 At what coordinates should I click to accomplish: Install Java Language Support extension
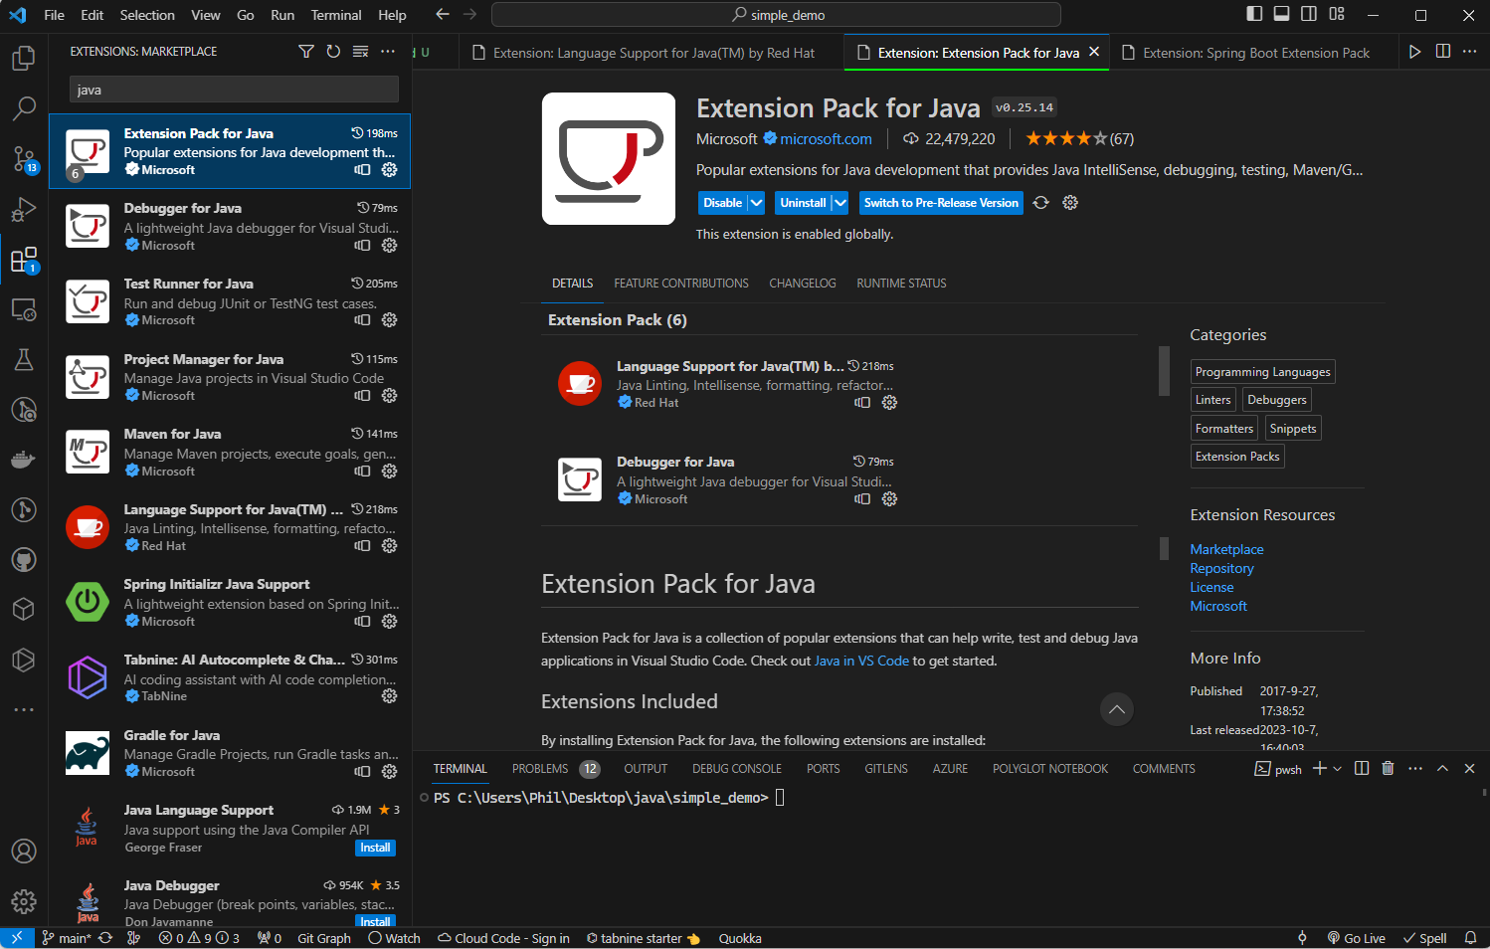pos(375,848)
